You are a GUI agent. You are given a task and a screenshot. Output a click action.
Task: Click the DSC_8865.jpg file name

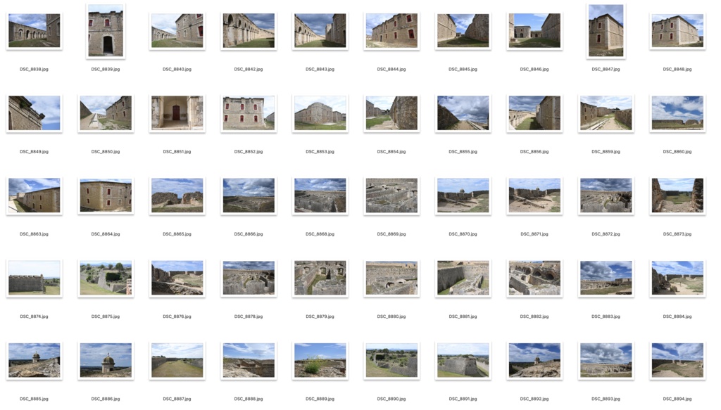point(177,234)
